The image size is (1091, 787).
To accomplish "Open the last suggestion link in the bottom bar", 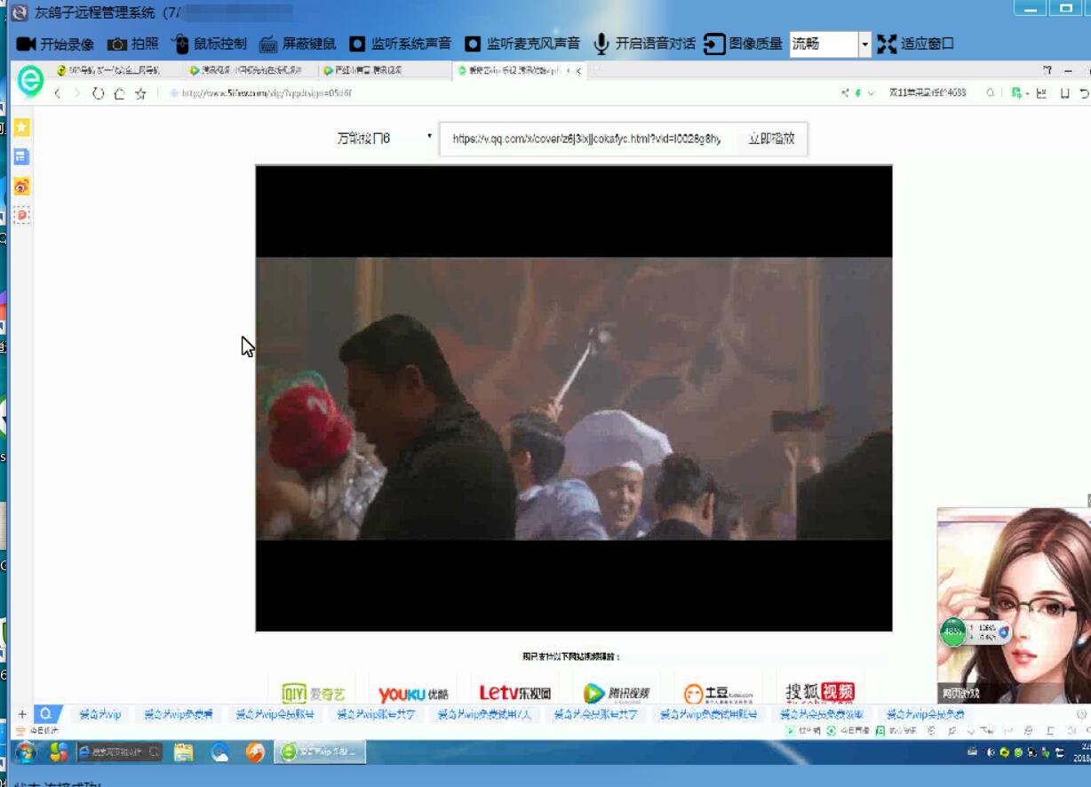I will pos(926,714).
